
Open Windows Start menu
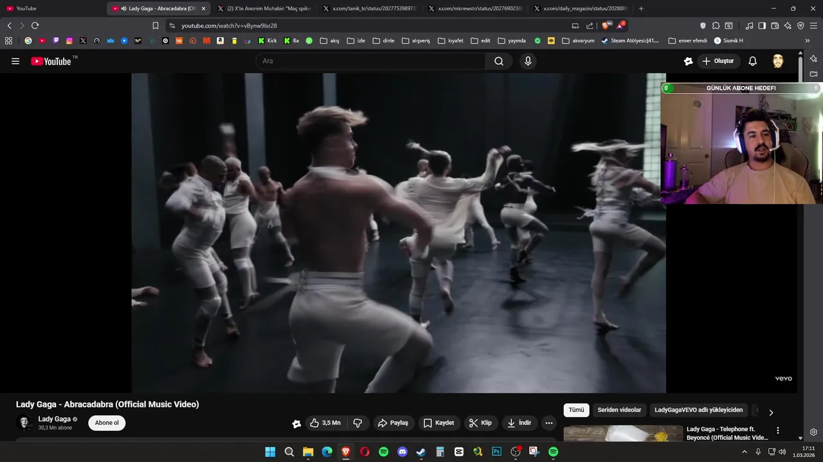pyautogui.click(x=270, y=452)
